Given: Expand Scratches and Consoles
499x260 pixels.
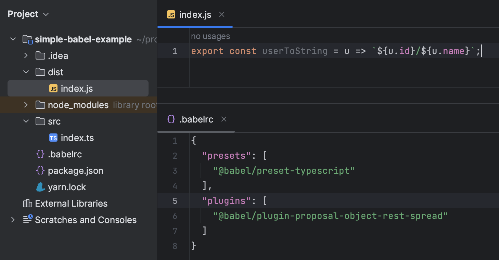Looking at the screenshot, I should [13, 220].
